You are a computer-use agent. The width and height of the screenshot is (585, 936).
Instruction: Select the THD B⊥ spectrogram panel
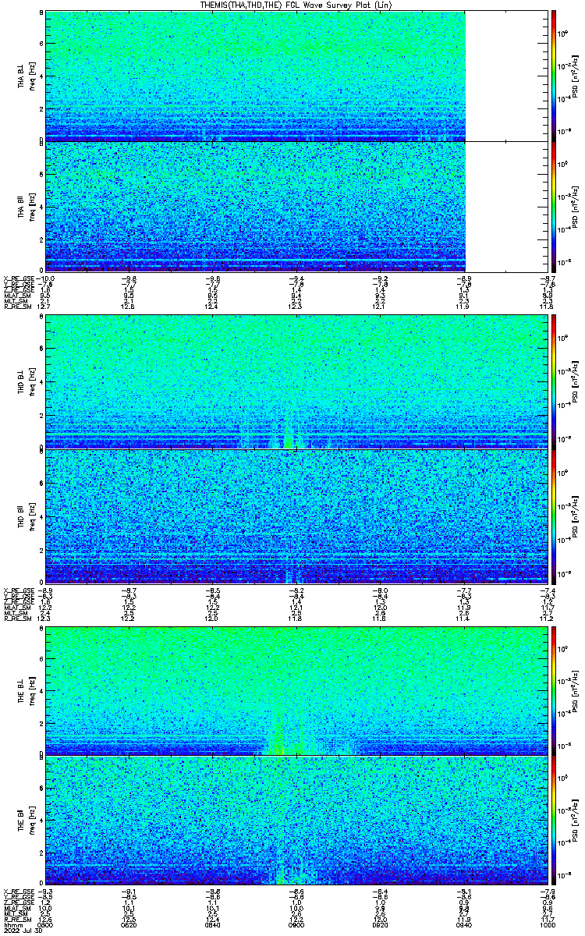(296, 382)
